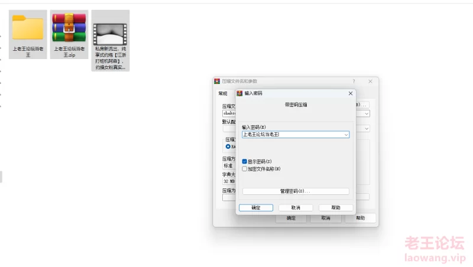
Task: Select the 上老王论坛当老王.zip archive icon
Action: [x=69, y=27]
